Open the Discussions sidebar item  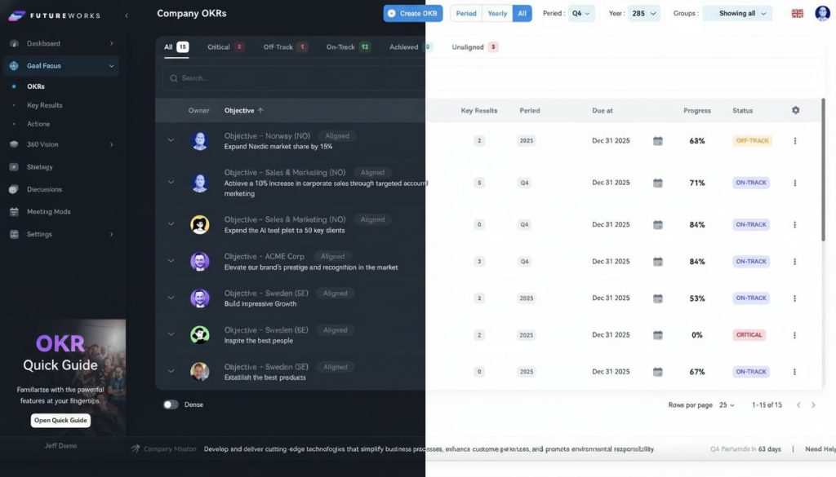(44, 189)
